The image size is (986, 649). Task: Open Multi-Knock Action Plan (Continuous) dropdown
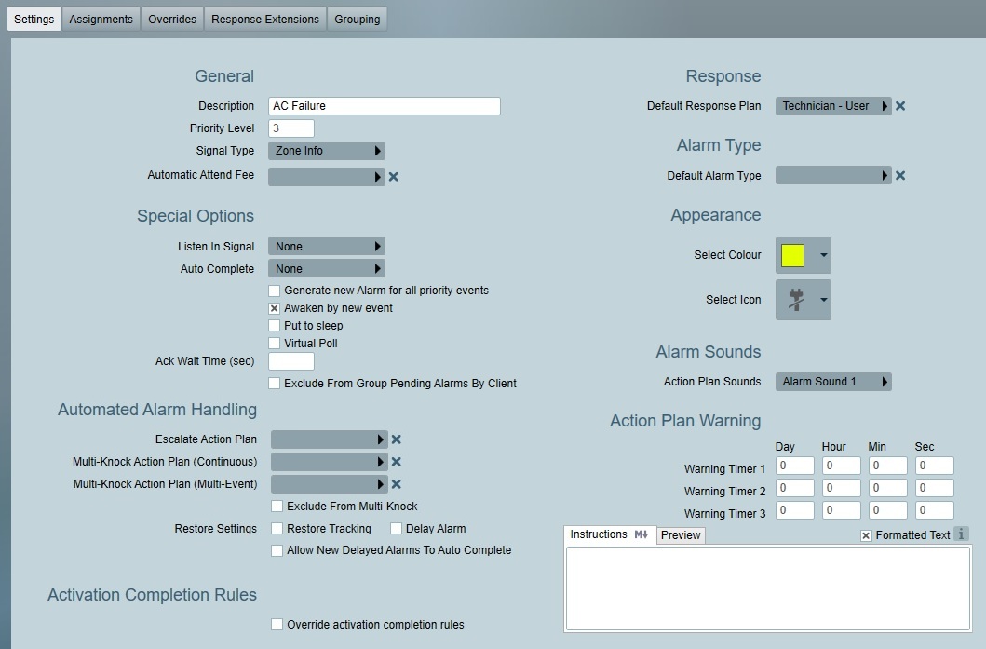click(x=329, y=462)
